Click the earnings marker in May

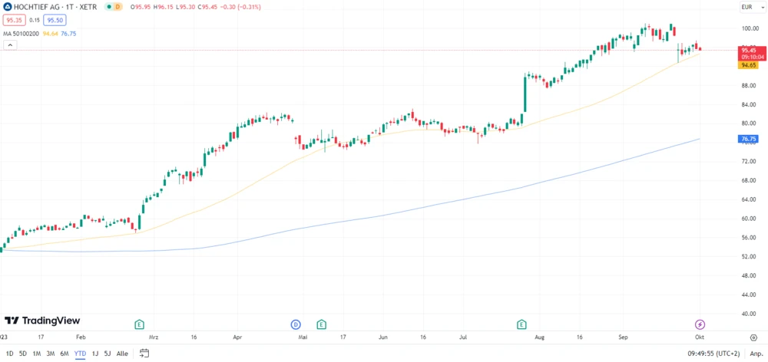(x=321, y=324)
